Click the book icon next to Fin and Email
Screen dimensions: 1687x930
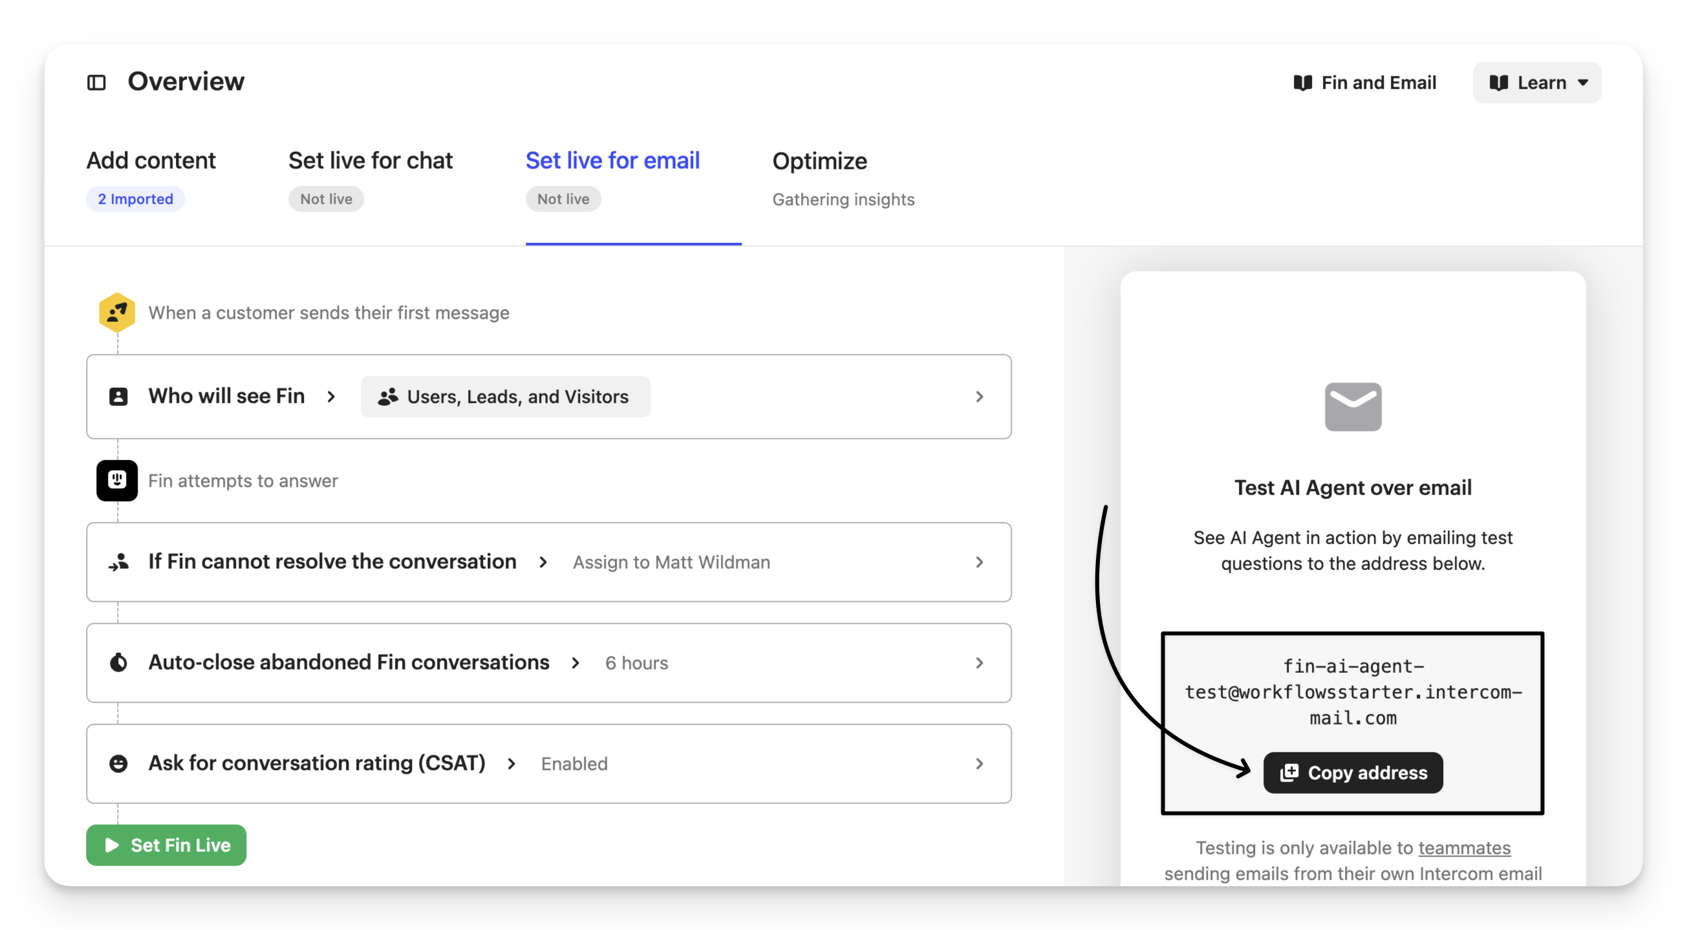1302,83
